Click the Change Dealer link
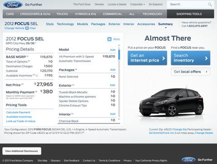217x164 pixels. point(204,133)
